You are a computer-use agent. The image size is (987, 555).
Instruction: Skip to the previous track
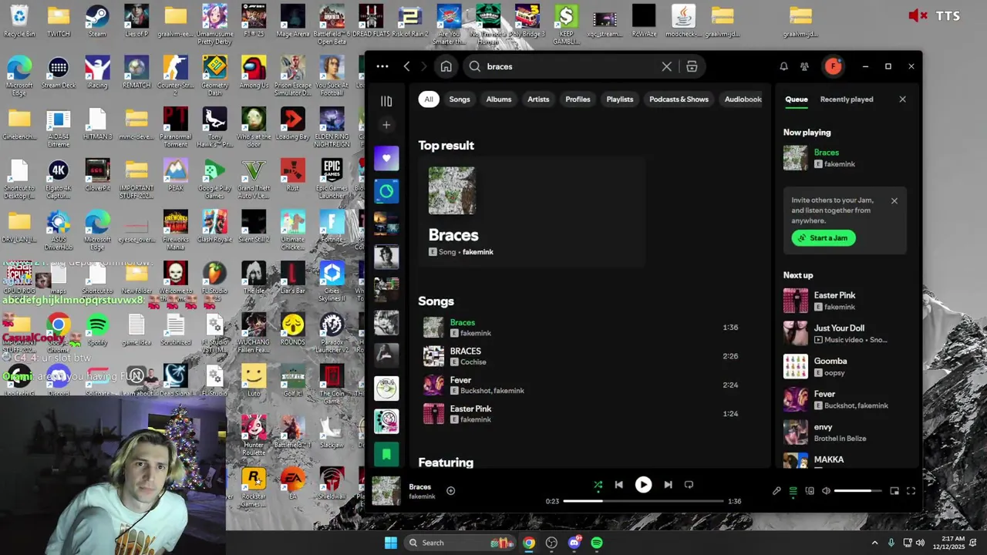point(618,485)
